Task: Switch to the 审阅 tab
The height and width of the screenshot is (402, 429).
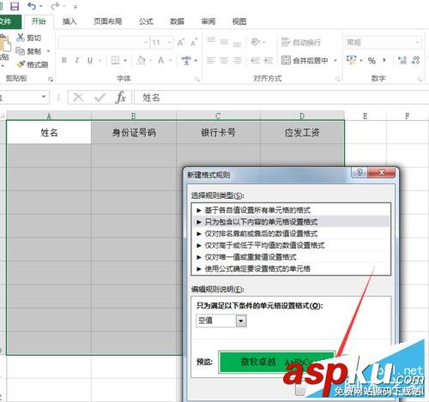Action: (208, 21)
